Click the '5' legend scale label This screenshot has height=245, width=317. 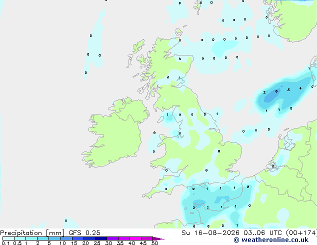49,243
